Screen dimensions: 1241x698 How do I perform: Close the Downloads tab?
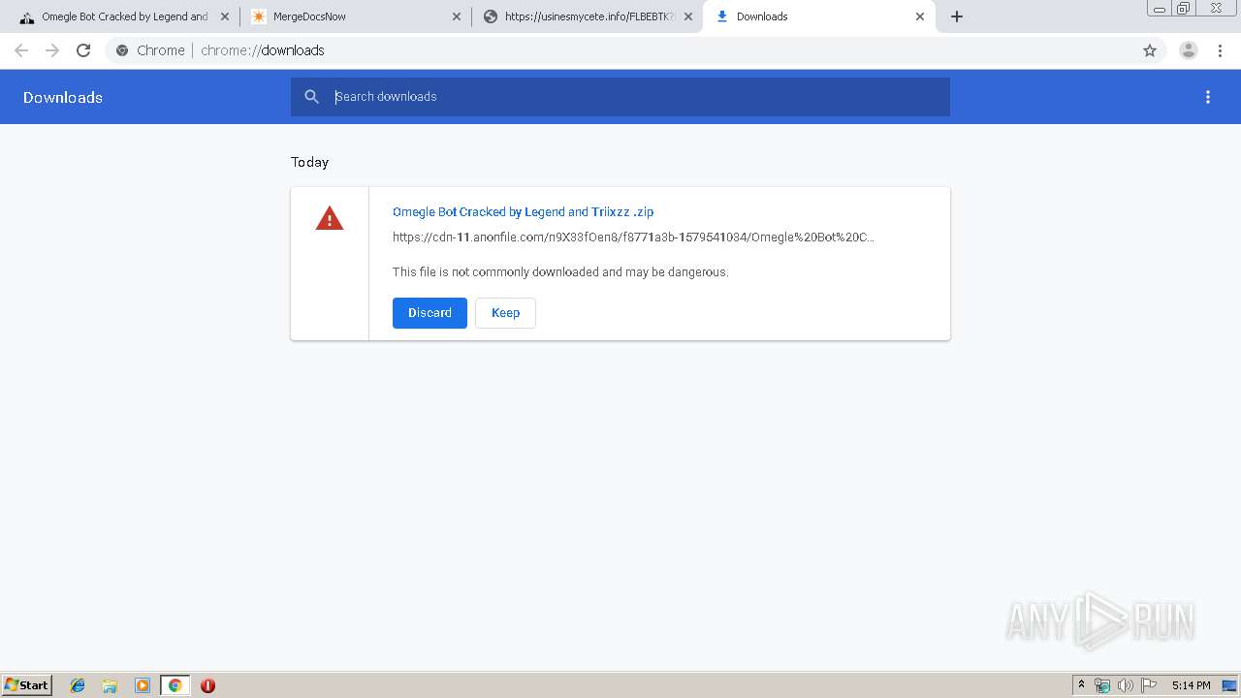click(x=920, y=16)
